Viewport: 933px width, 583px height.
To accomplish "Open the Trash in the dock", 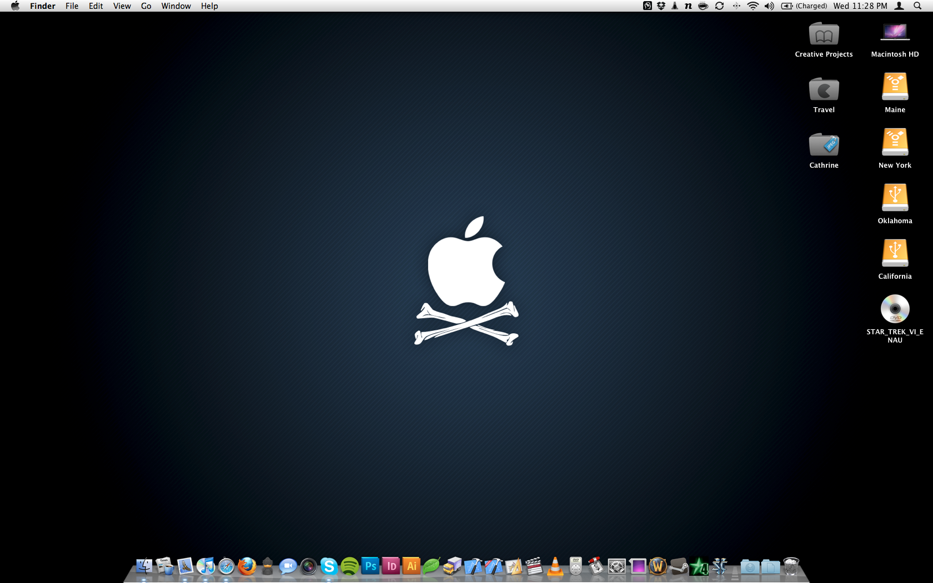I will (x=791, y=566).
